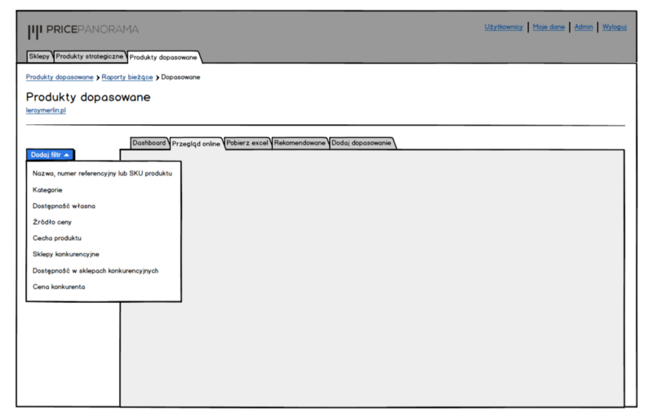Screen dimensions: 653x418
Task: Click the Wyloguj link
Action: click(x=615, y=27)
